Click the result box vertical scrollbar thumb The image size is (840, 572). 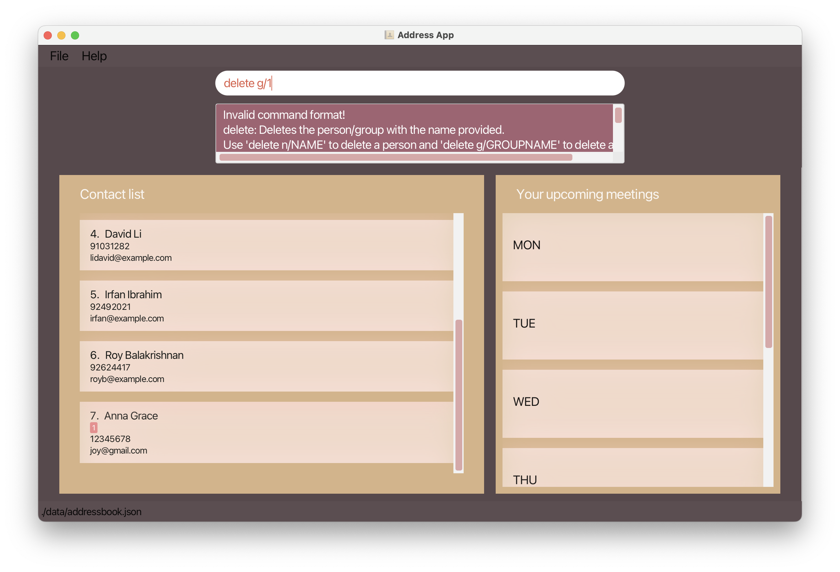click(x=618, y=115)
